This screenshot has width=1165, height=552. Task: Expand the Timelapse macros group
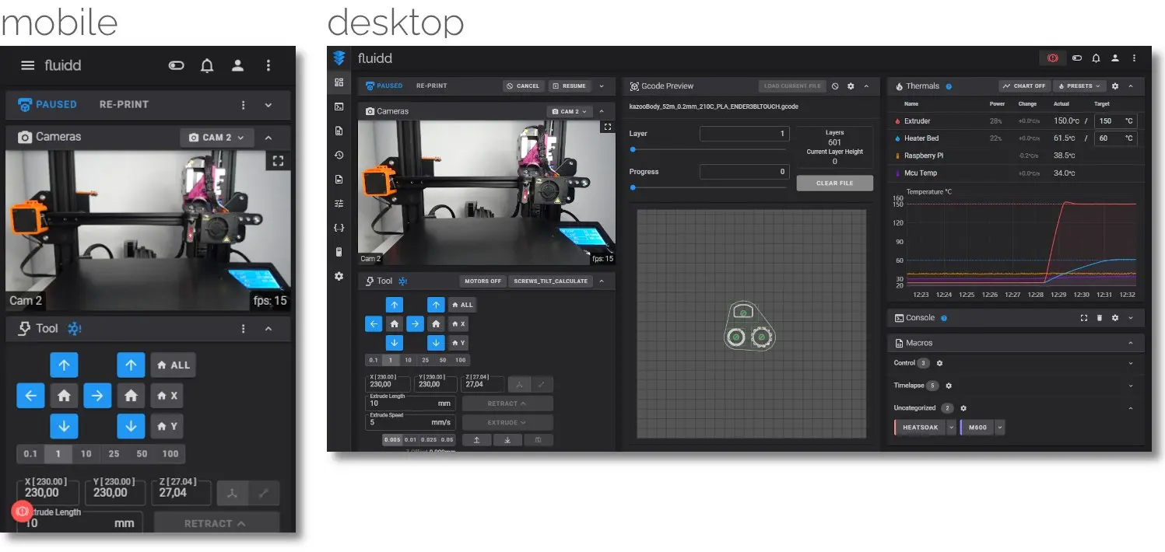pos(1131,386)
